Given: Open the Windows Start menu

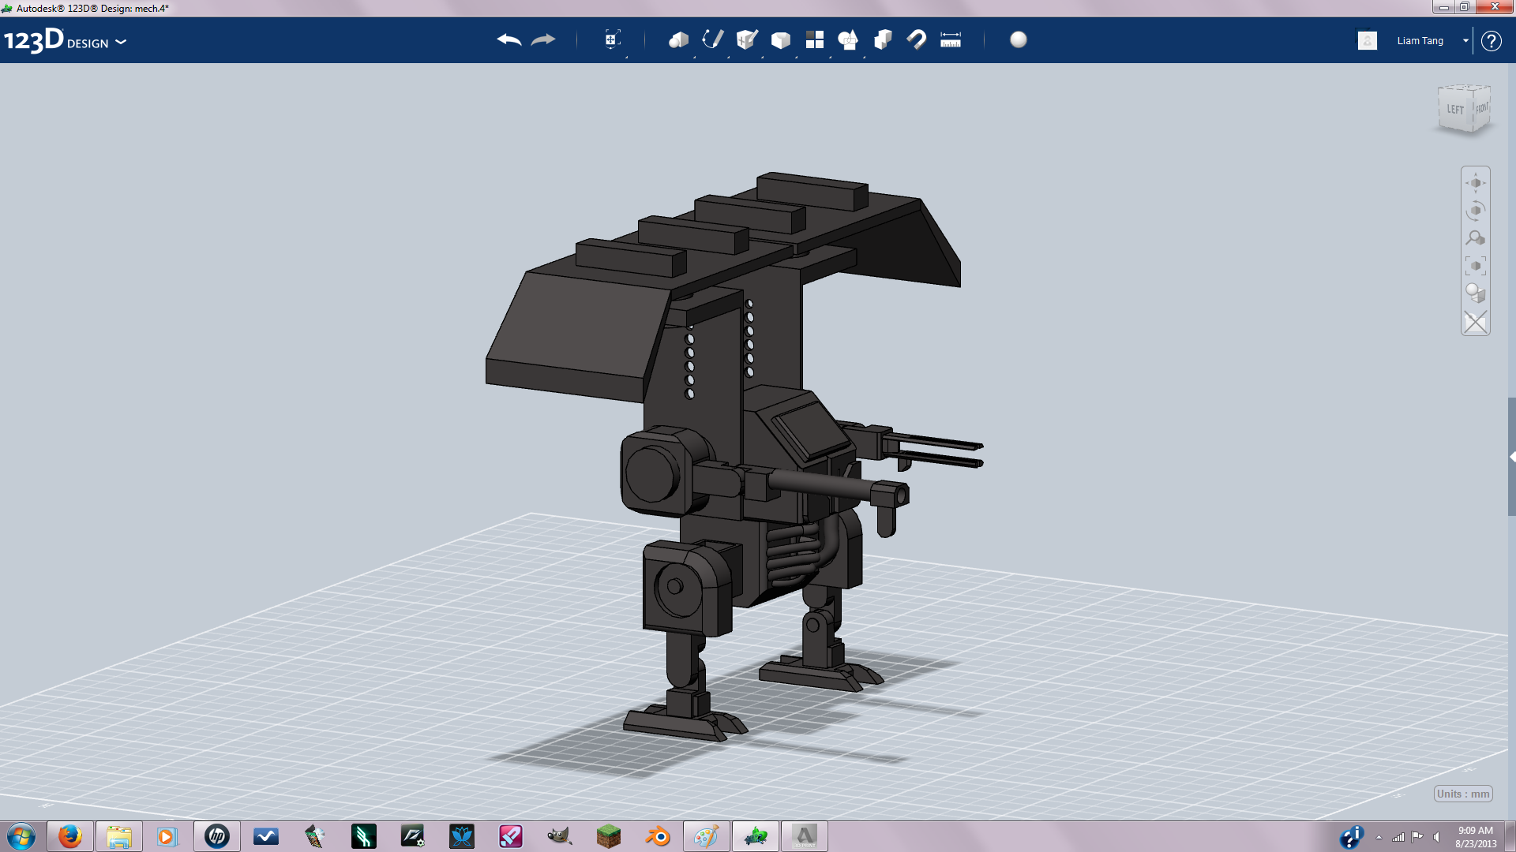Looking at the screenshot, I should (x=21, y=836).
